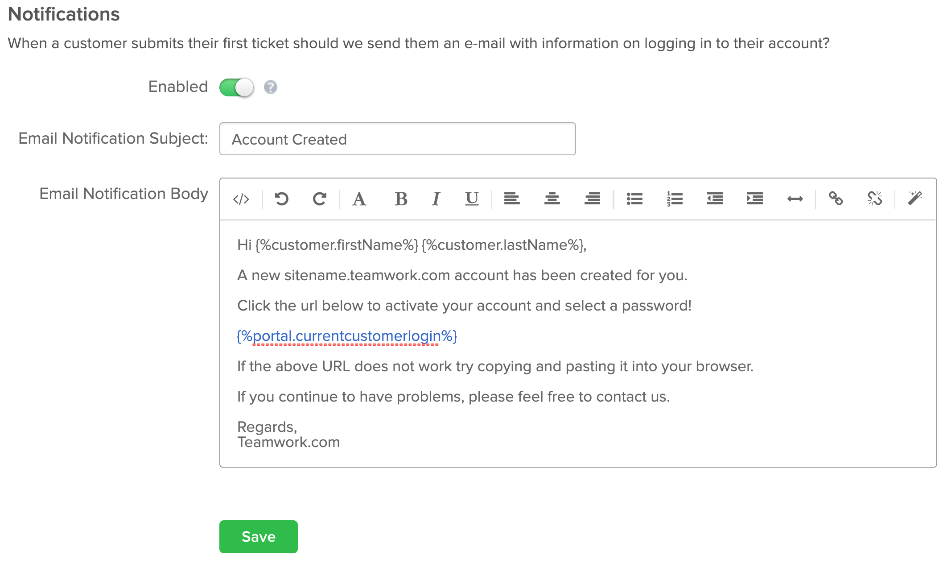This screenshot has height=564, width=947.
Task: Apply bold formatting
Action: pyautogui.click(x=401, y=199)
